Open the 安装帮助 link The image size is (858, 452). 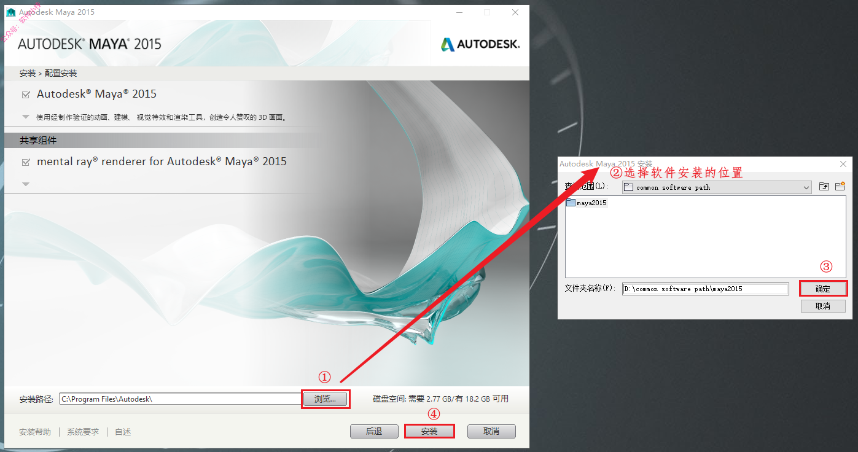click(35, 432)
